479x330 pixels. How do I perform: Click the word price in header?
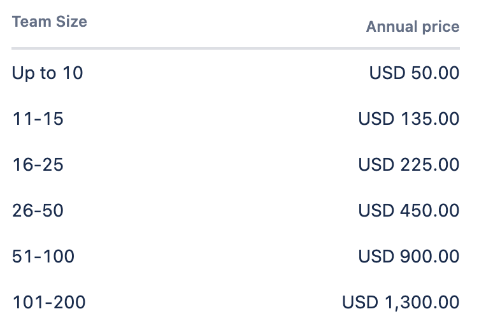click(441, 27)
